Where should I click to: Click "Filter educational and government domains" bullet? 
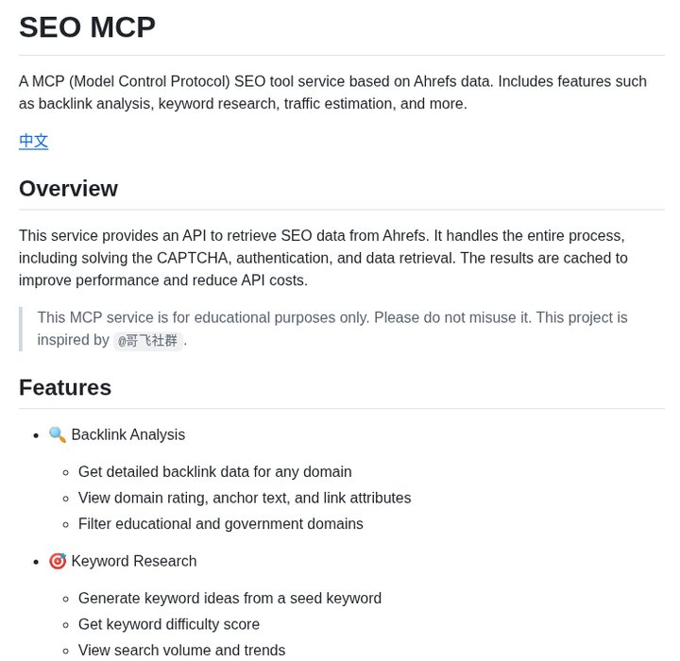click(220, 523)
